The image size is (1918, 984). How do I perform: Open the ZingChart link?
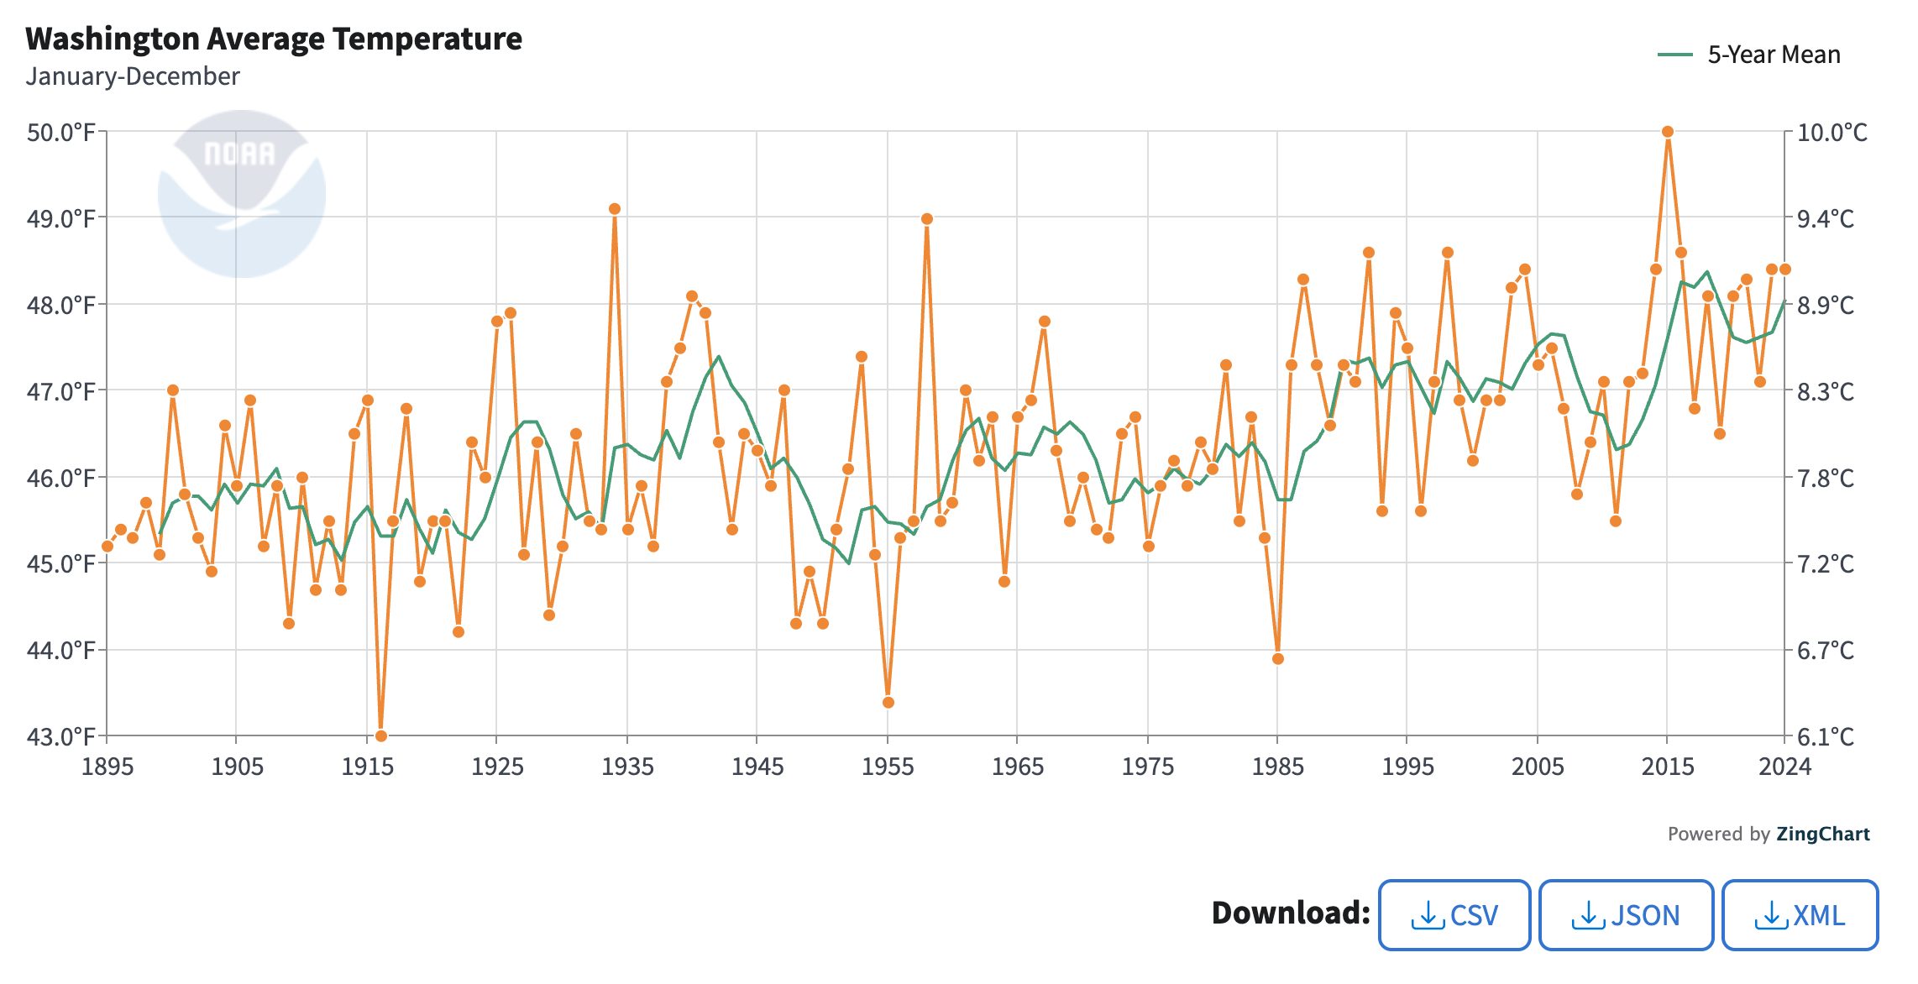point(1822,834)
